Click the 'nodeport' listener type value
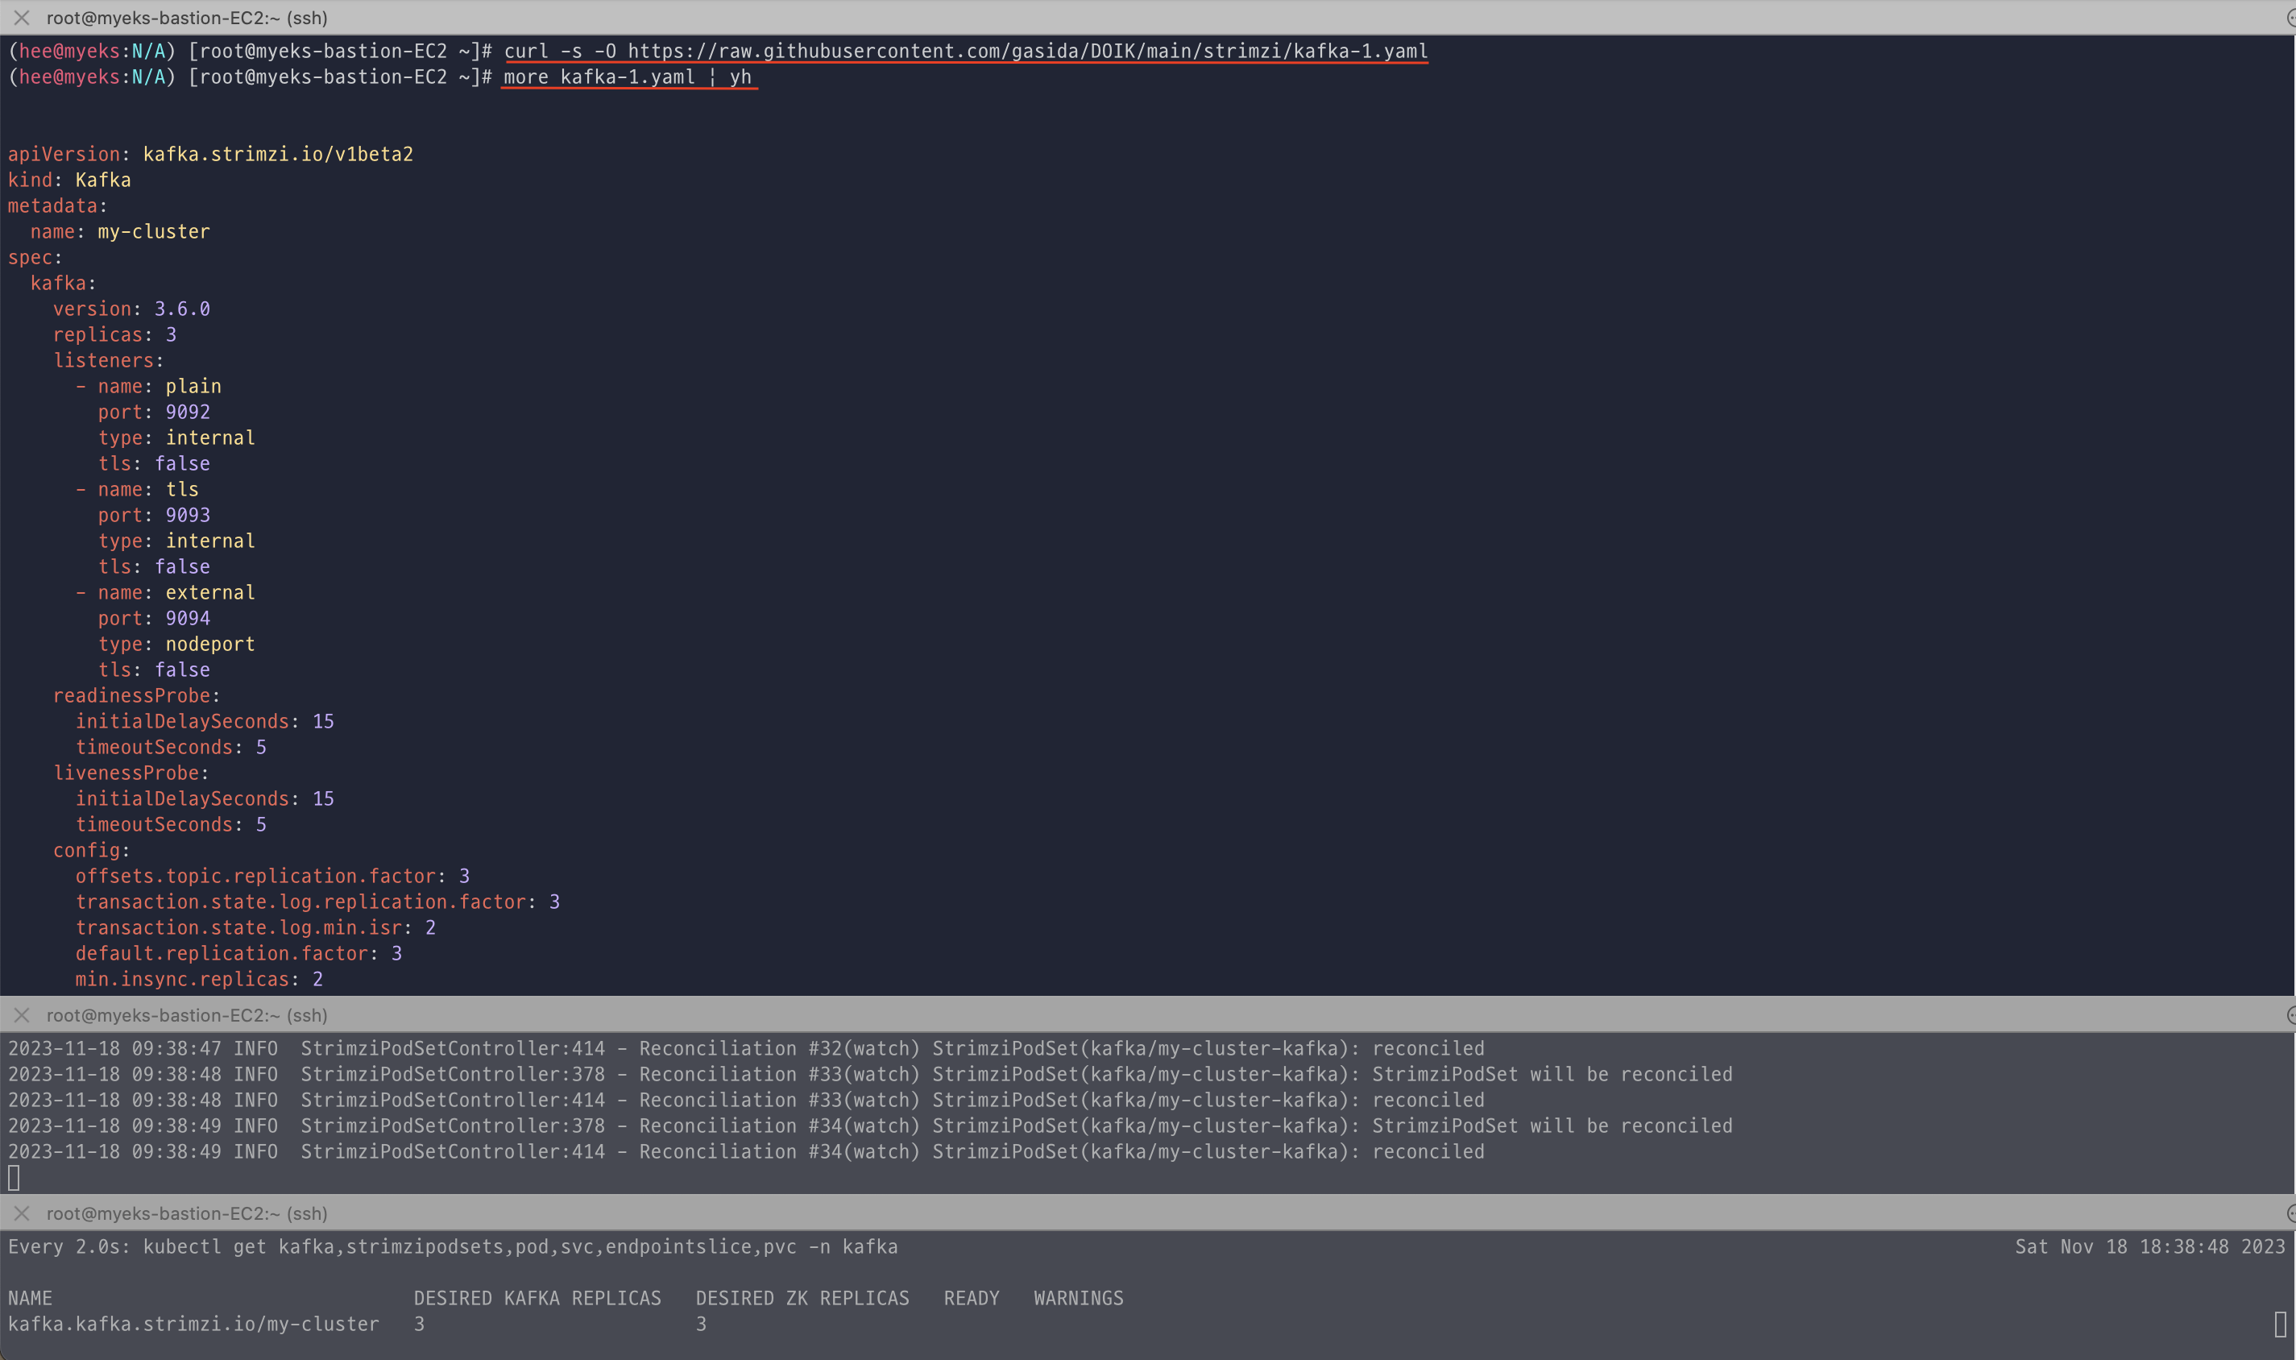Viewport: 2296px width, 1360px height. pos(209,645)
